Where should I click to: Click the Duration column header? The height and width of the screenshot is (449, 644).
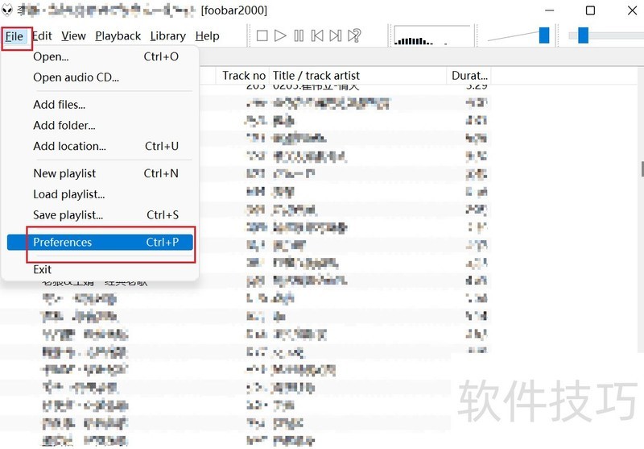[469, 76]
